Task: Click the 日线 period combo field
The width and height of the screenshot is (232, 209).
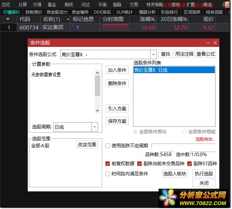Action: pyautogui.click(x=76, y=127)
